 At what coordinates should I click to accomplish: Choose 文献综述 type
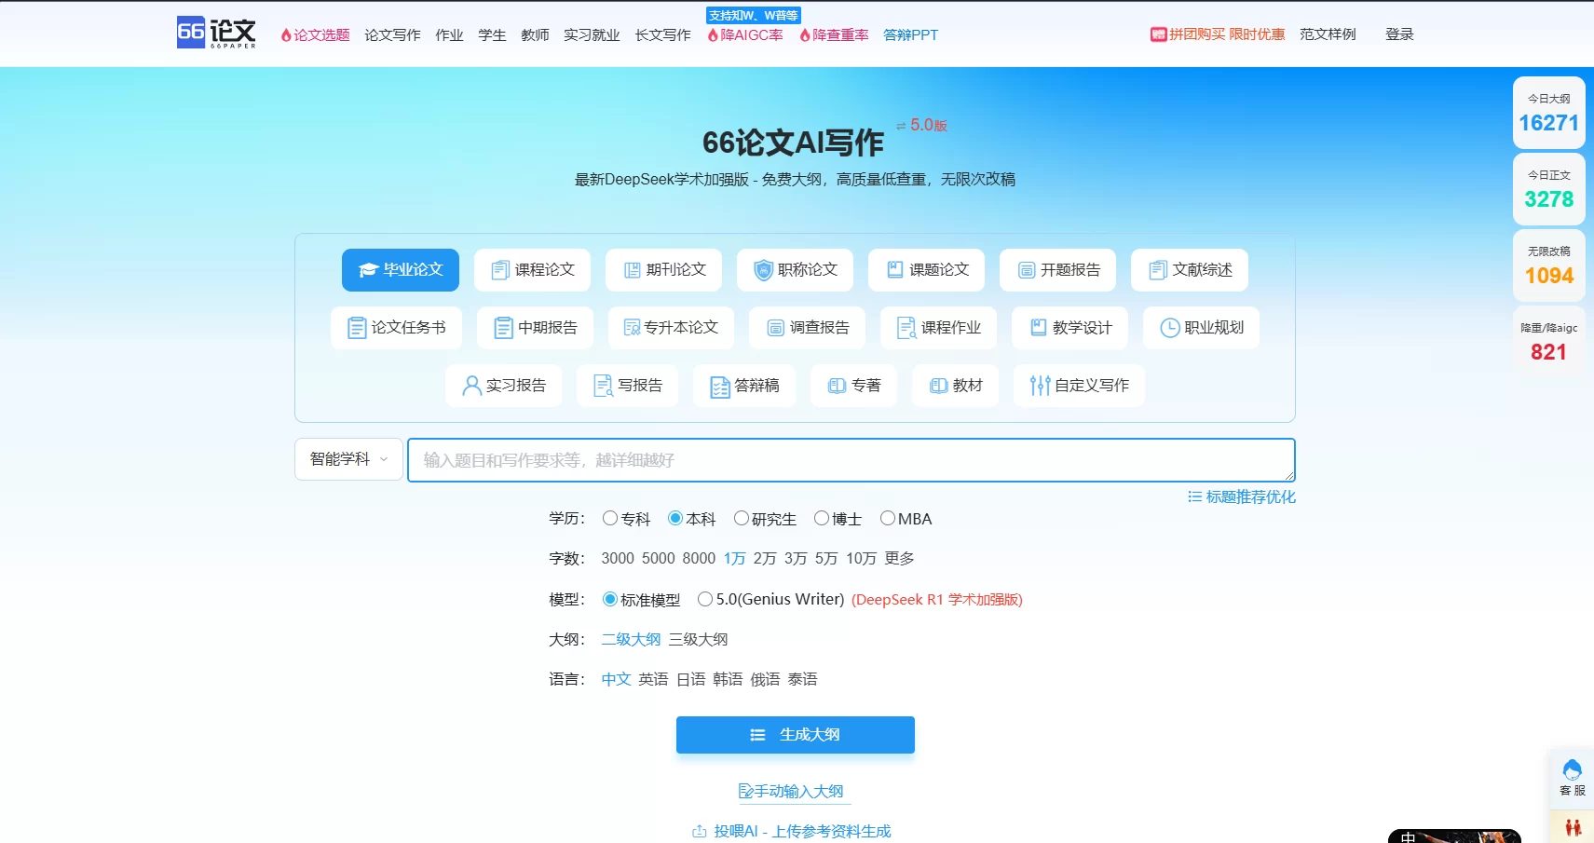point(1189,270)
